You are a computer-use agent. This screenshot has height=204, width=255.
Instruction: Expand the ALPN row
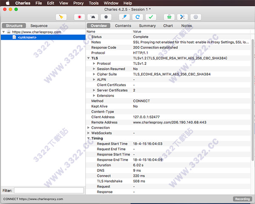click(x=94, y=80)
